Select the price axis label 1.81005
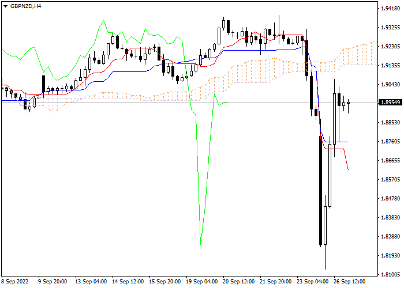This screenshot has width=404, height=288. (x=390, y=275)
